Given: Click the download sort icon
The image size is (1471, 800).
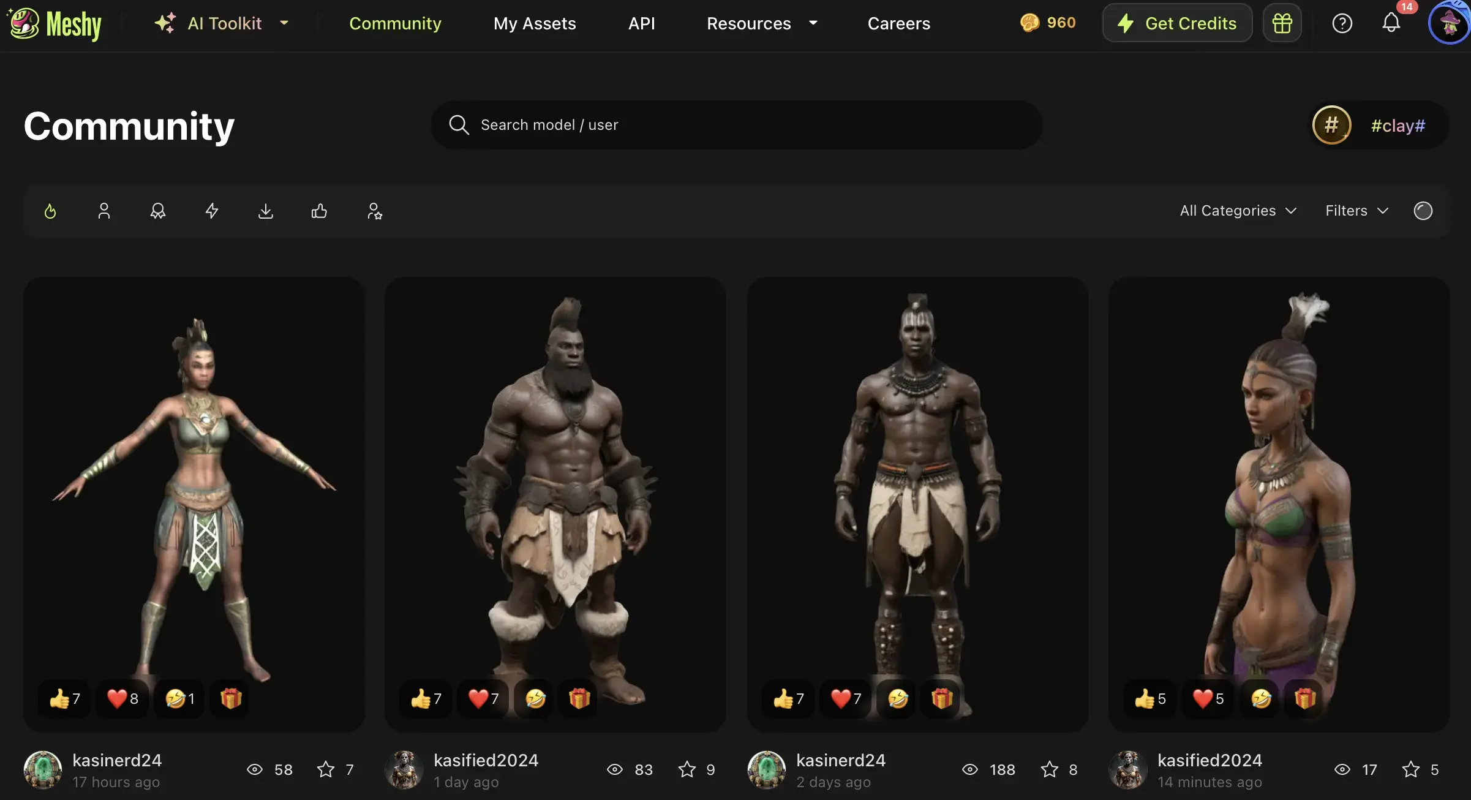Looking at the screenshot, I should tap(266, 211).
